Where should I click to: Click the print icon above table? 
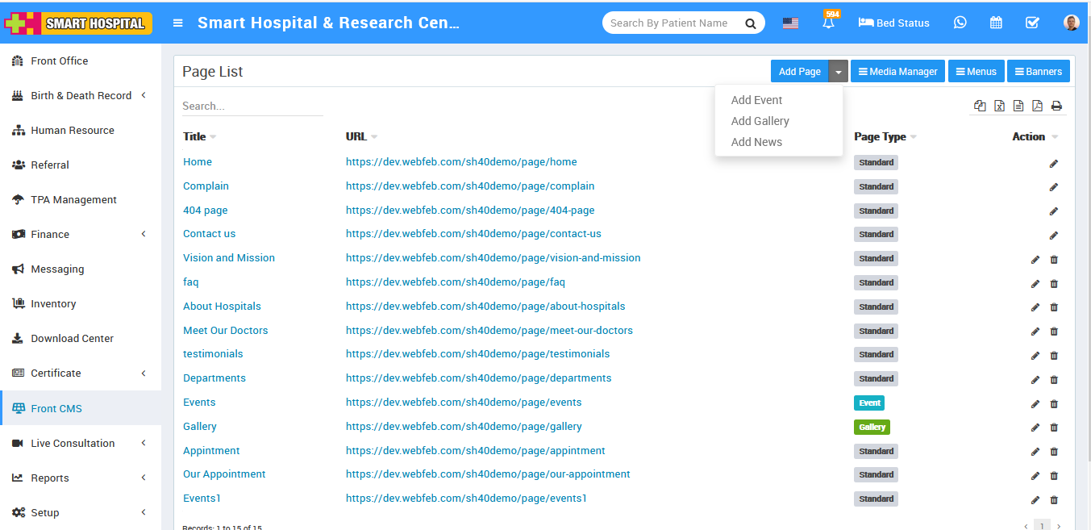click(x=1056, y=106)
